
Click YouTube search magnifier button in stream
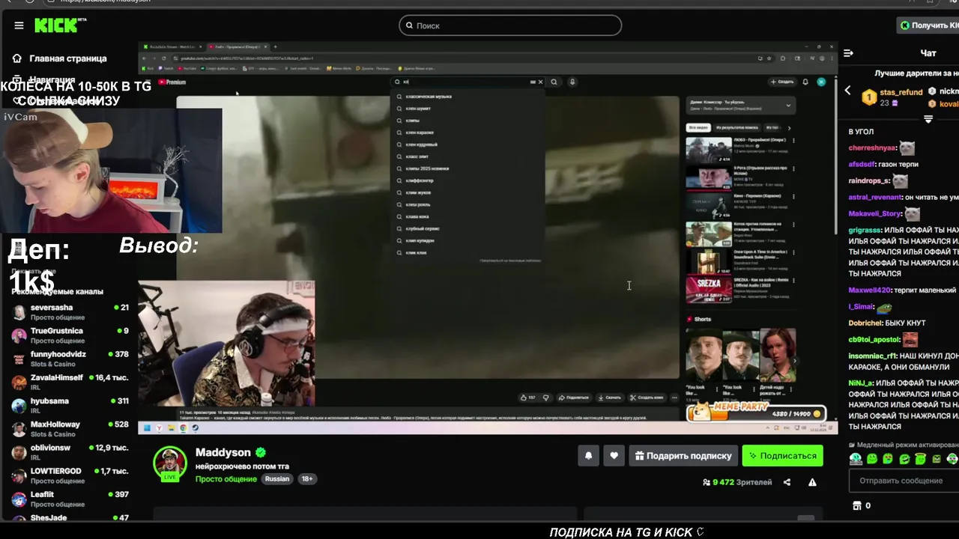click(554, 82)
